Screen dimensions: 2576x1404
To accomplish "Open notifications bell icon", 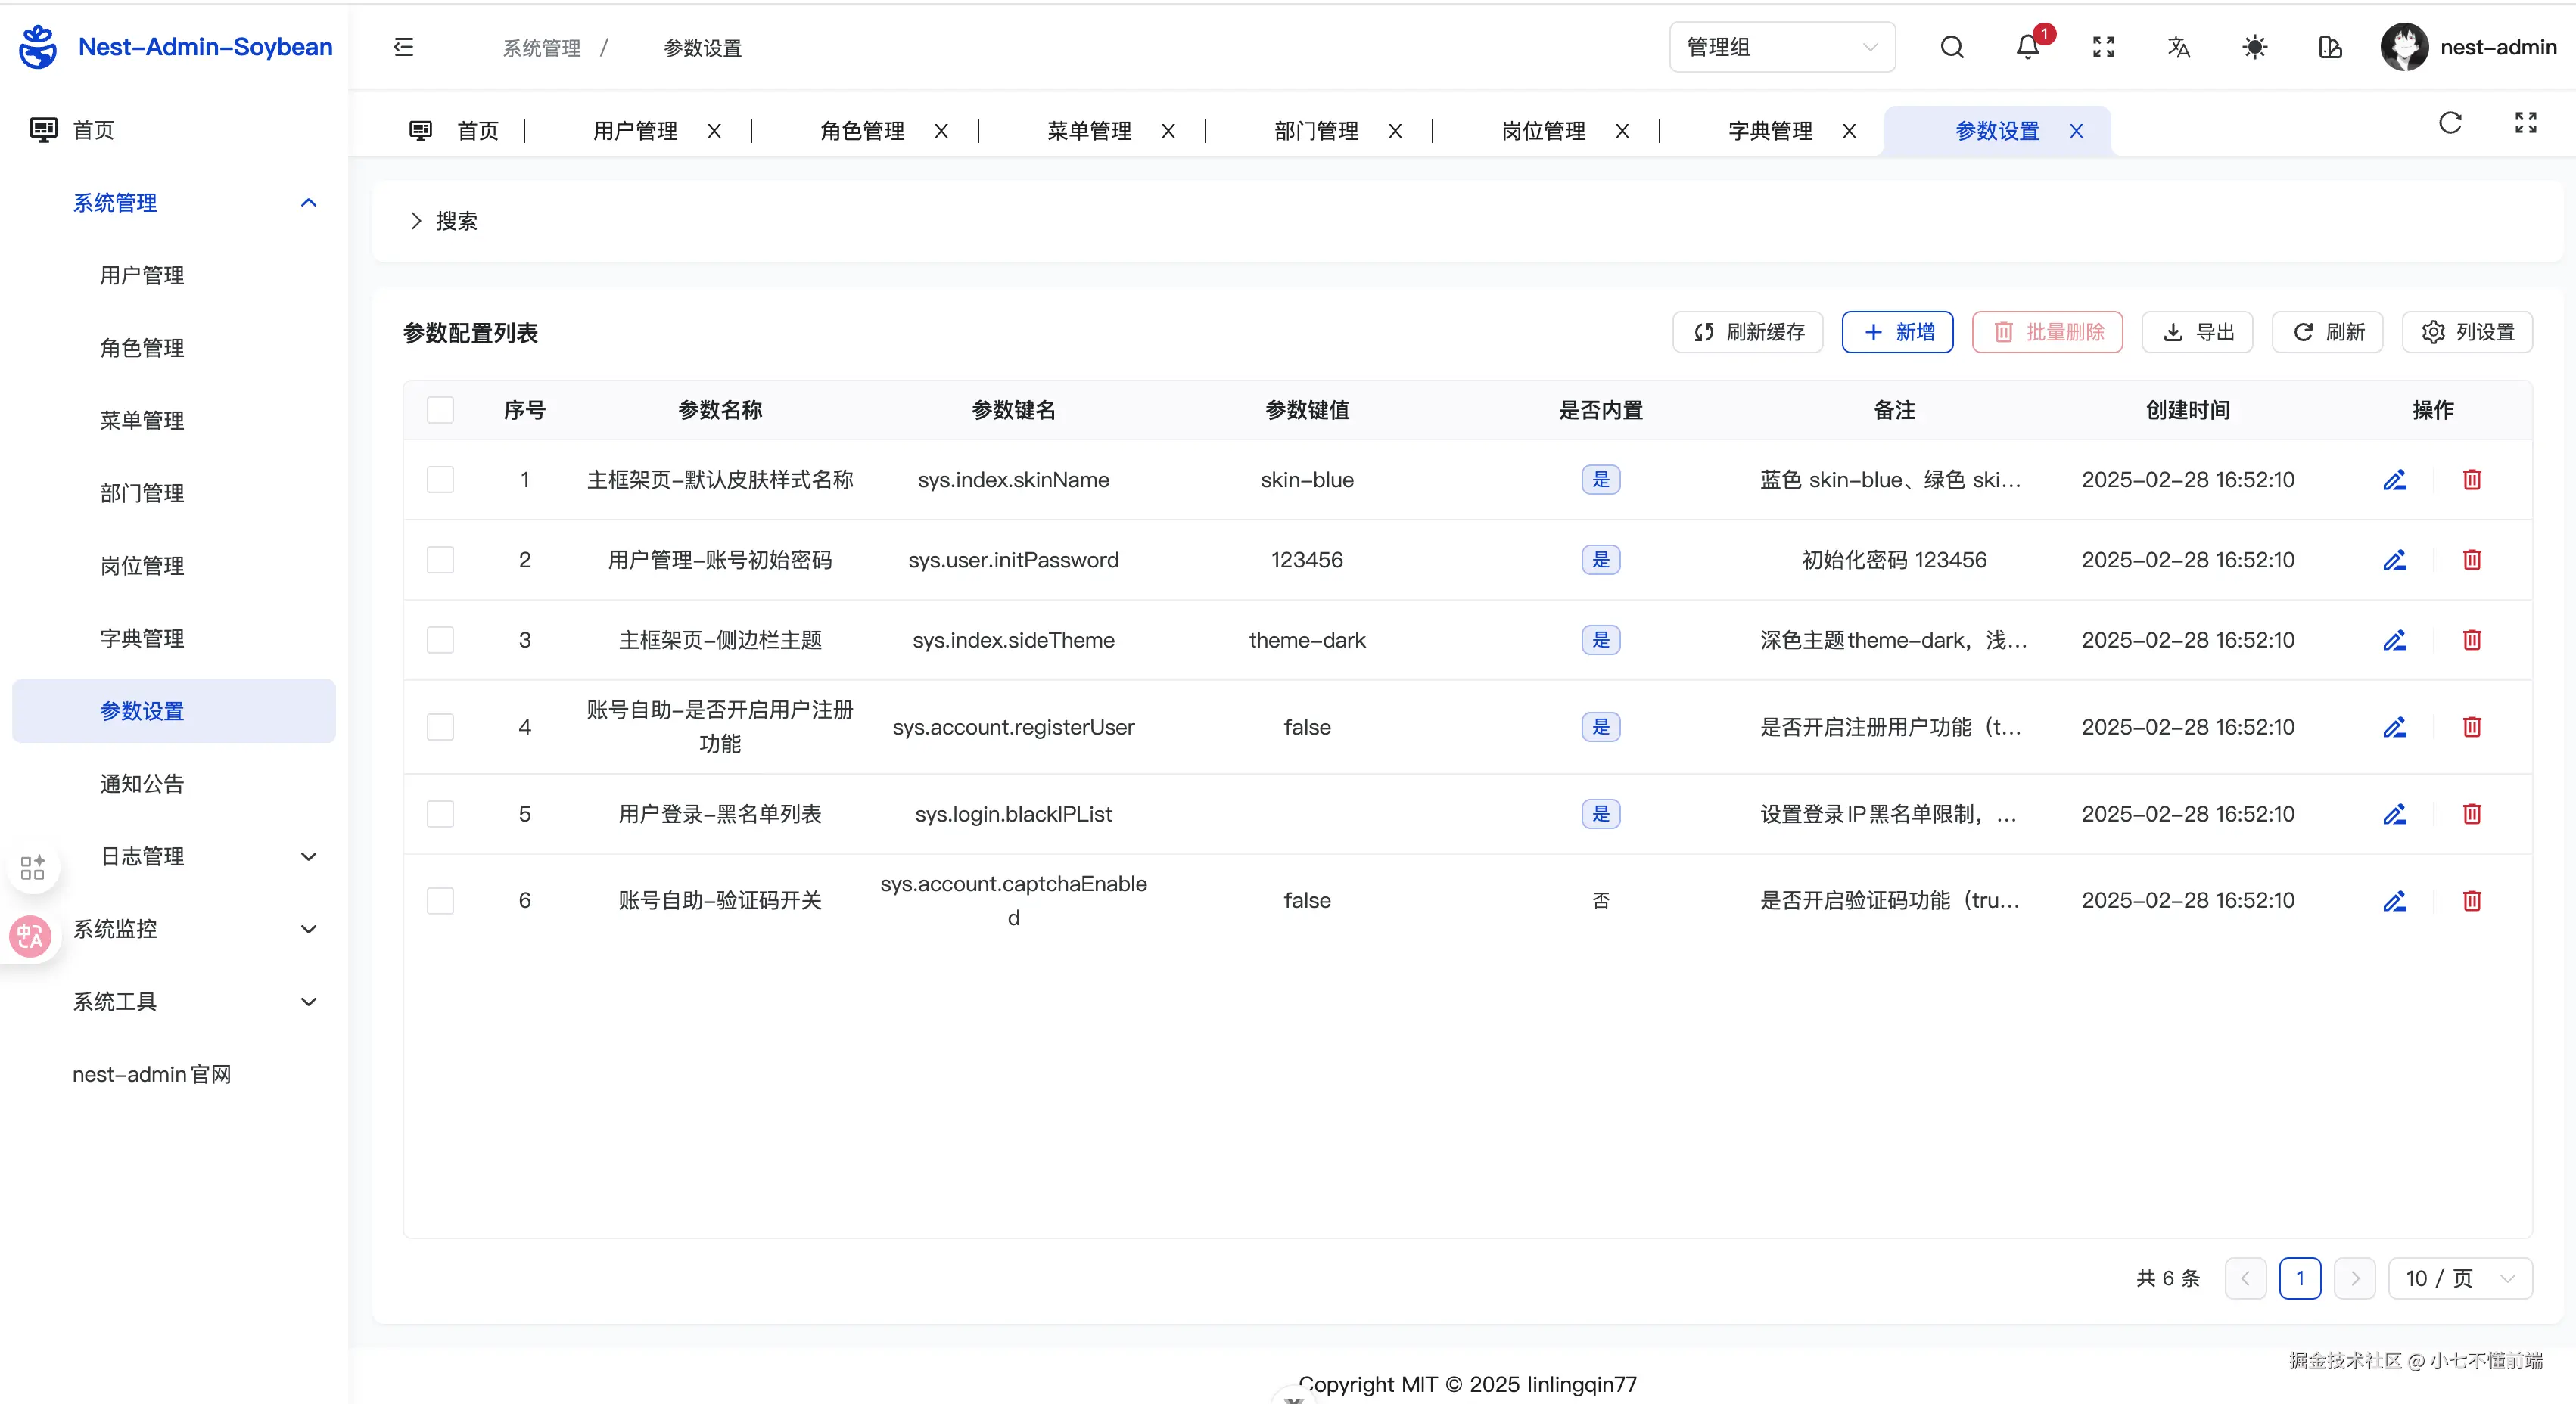I will [x=2027, y=47].
